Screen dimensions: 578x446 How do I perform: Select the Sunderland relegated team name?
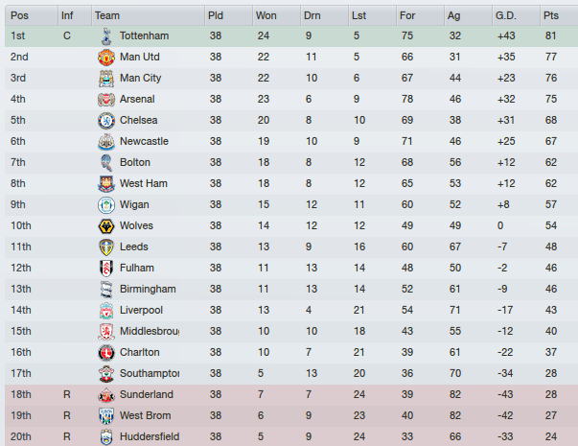tap(147, 395)
